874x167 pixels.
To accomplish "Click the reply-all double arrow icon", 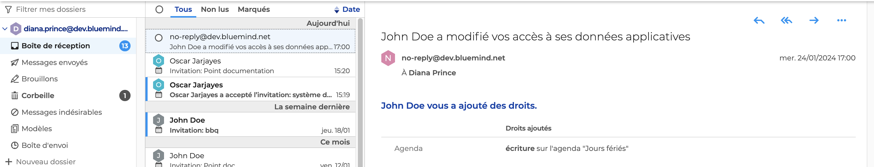I will coord(786,21).
